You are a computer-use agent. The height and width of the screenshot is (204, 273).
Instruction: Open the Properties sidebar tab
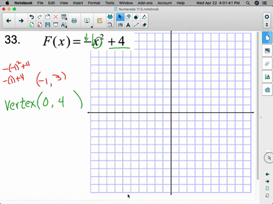(267, 76)
